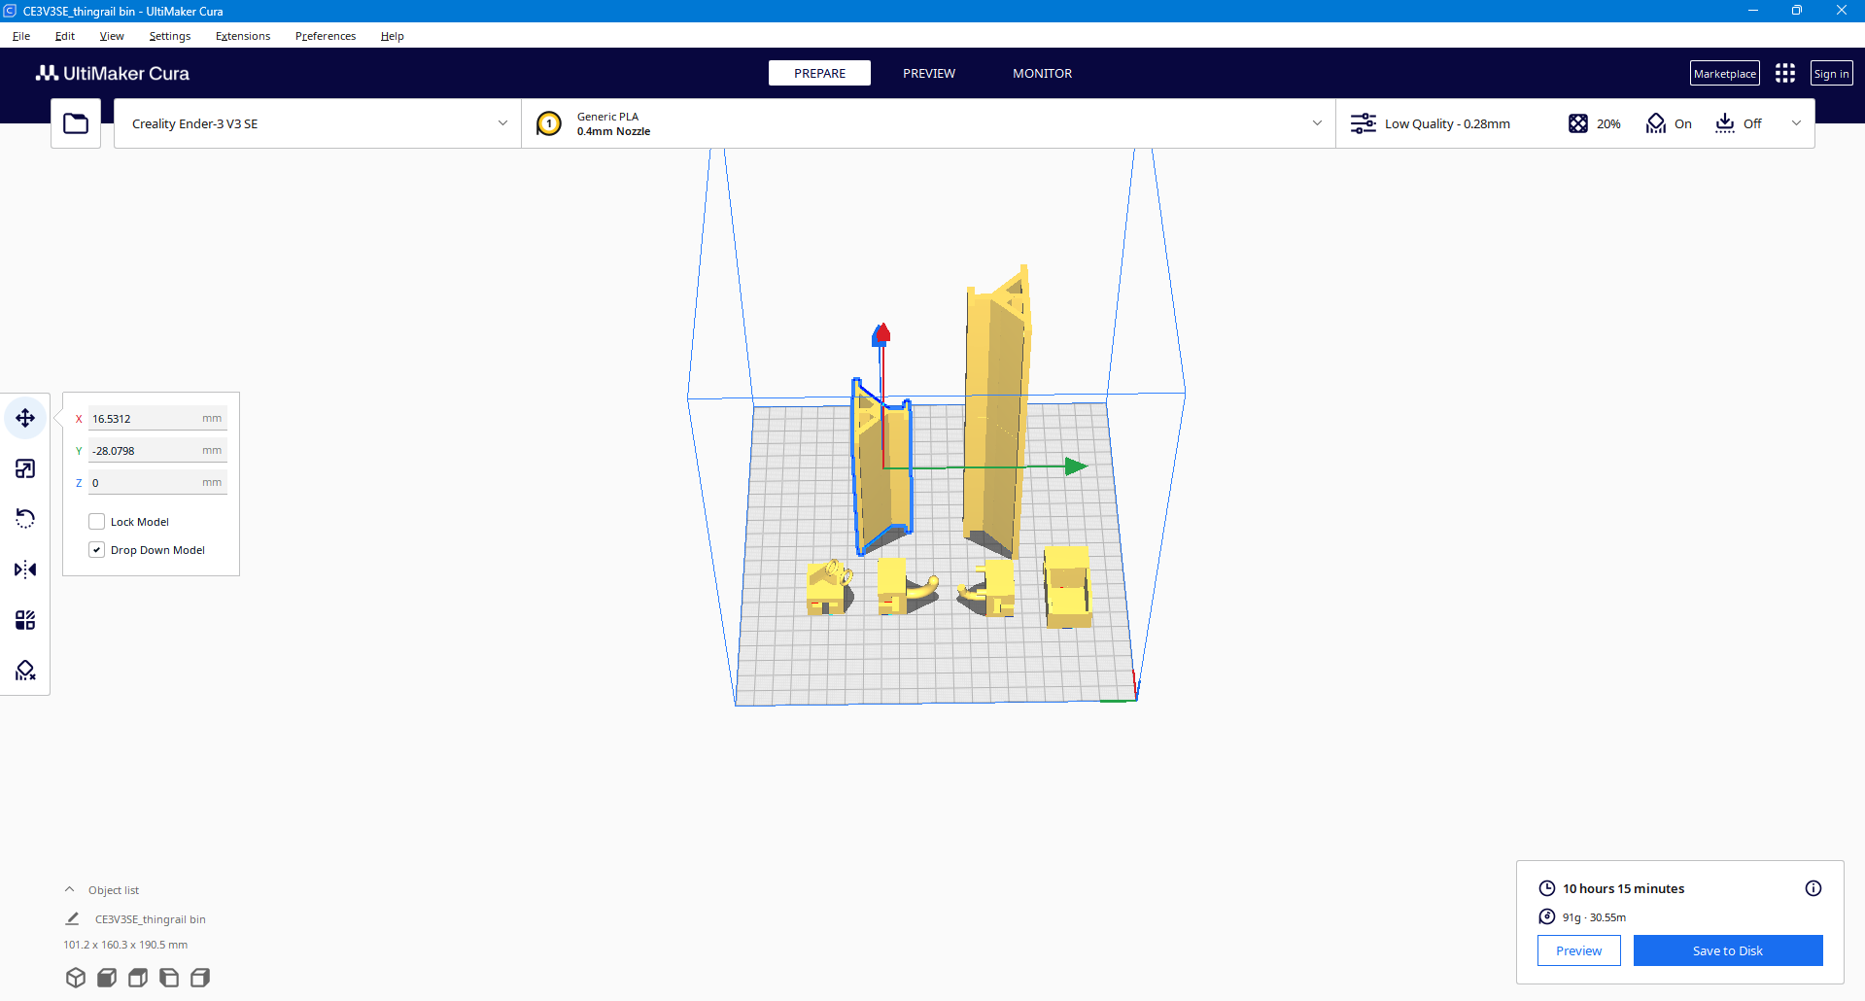Select the Support Blocker tool
This screenshot has height=1001, width=1865.
click(25, 671)
